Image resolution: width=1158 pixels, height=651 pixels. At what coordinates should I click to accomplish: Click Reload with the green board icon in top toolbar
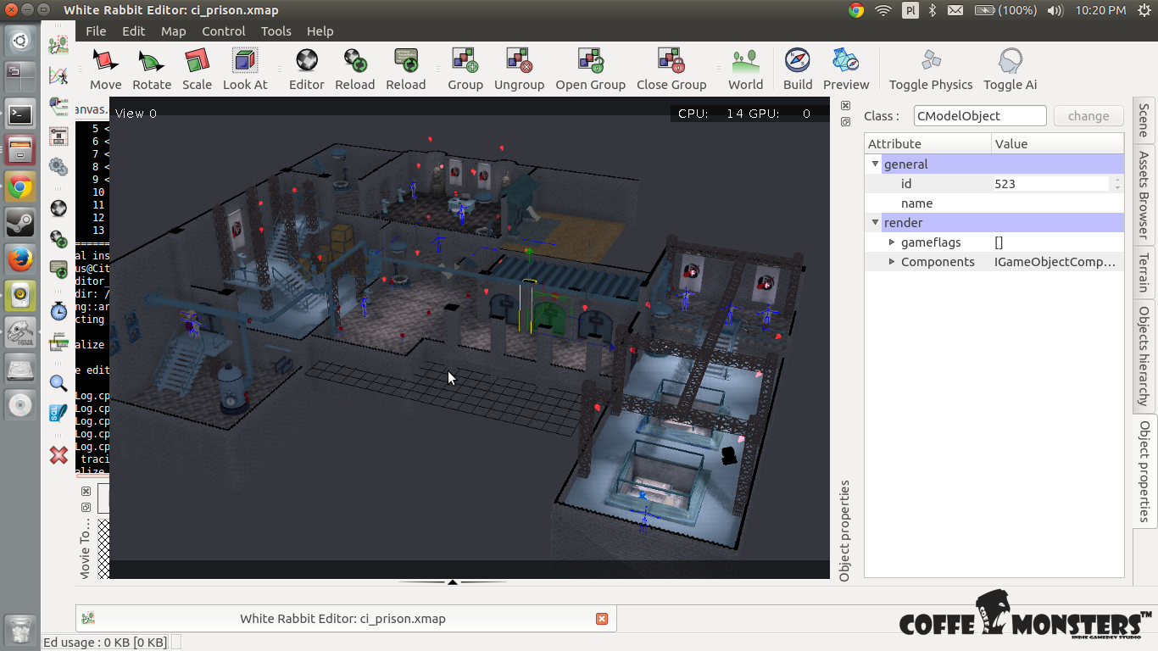pyautogui.click(x=406, y=70)
